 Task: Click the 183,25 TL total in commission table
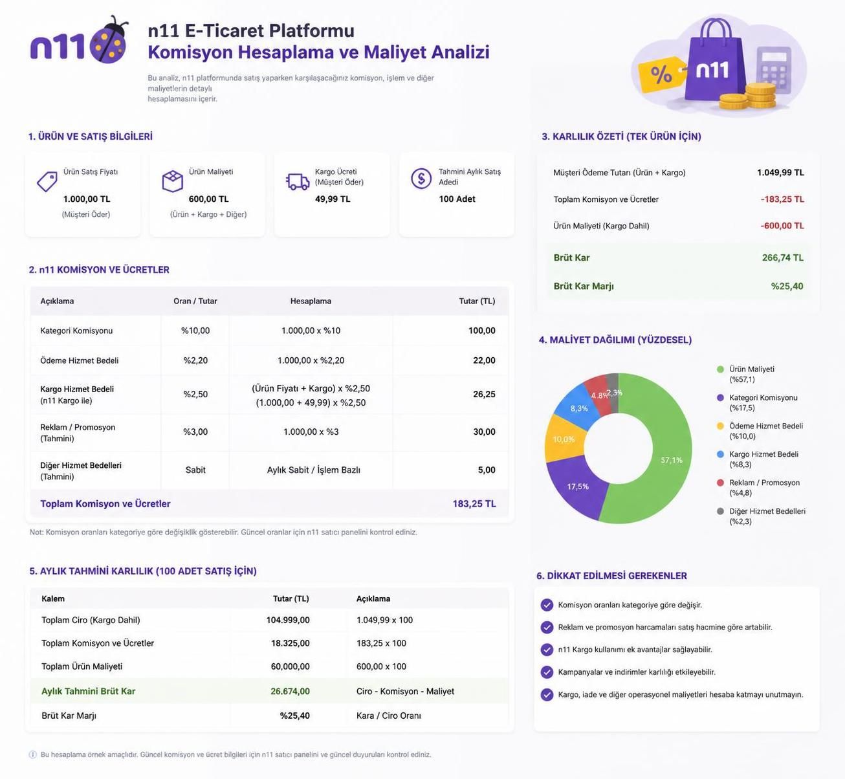click(474, 503)
